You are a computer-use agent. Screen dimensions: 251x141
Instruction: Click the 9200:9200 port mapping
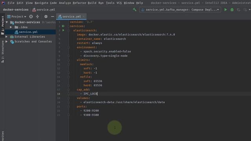pyautogui.click(x=91, y=110)
